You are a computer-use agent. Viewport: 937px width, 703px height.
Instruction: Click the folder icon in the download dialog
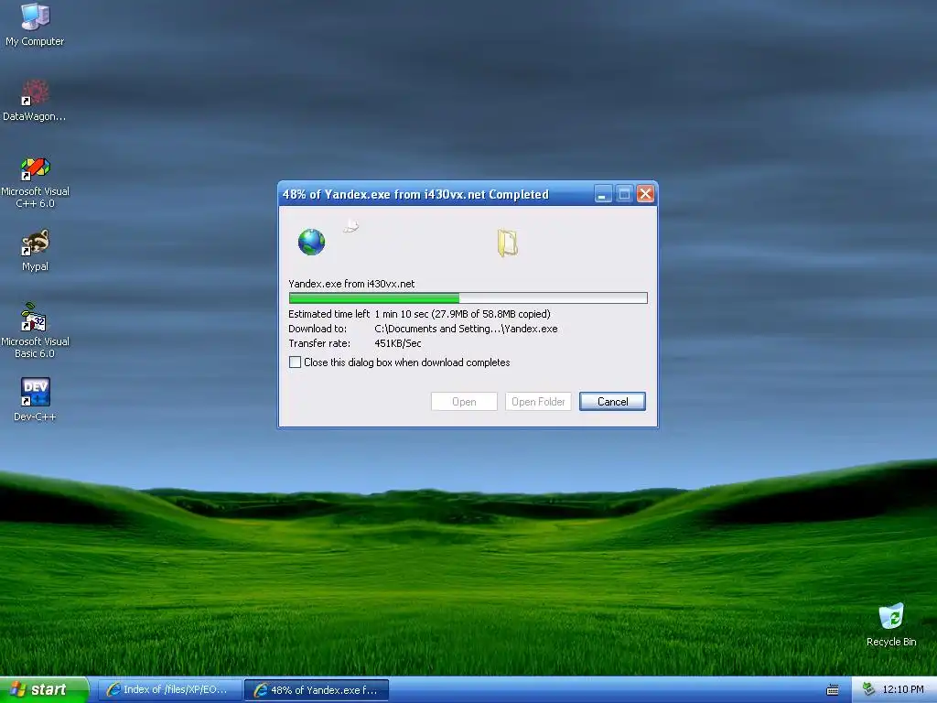click(x=507, y=243)
